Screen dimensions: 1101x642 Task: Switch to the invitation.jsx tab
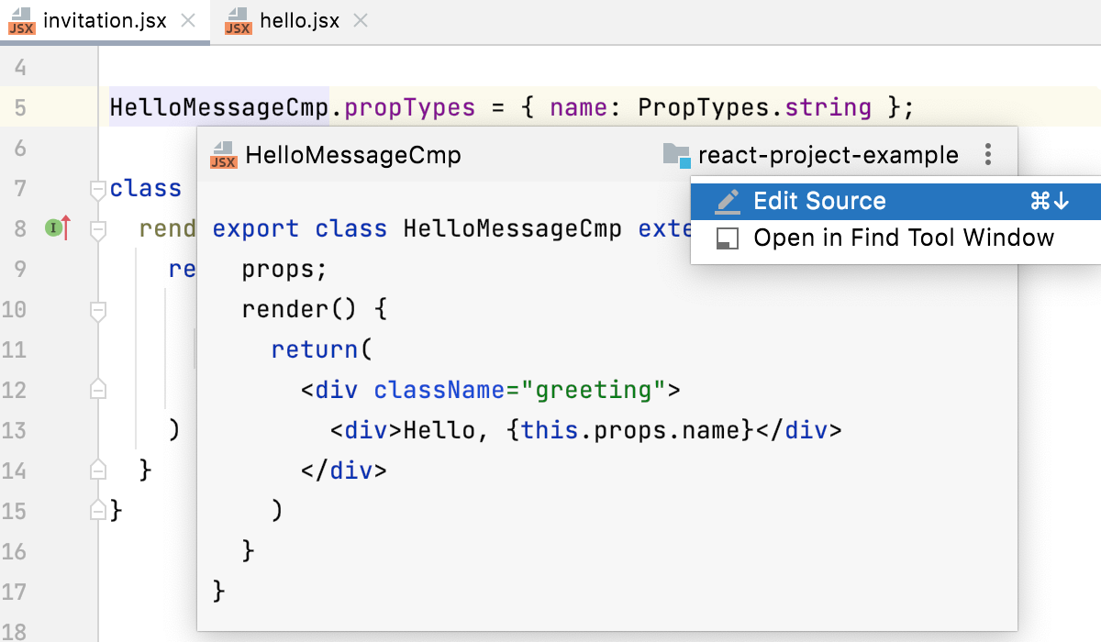coord(95,20)
